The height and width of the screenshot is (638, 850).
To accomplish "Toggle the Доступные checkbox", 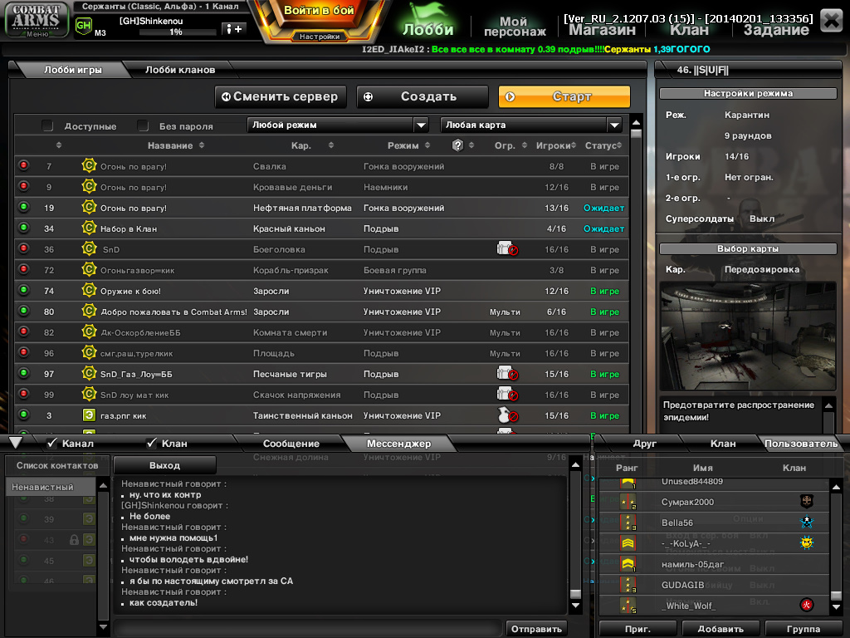I will click(47, 126).
